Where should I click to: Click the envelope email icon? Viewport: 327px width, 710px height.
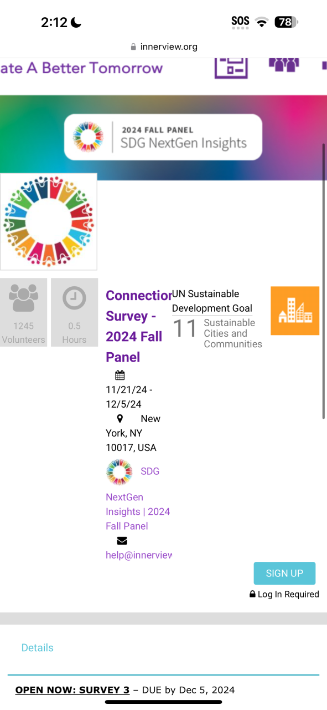click(x=122, y=541)
